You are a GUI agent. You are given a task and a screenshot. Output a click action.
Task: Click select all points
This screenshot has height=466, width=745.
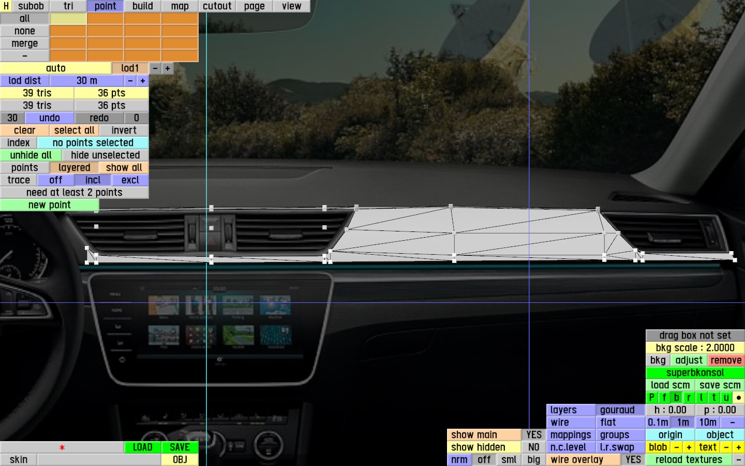74,130
